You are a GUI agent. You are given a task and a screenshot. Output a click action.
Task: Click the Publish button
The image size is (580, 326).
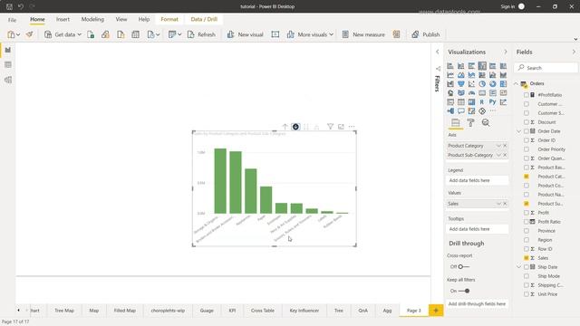pos(426,34)
